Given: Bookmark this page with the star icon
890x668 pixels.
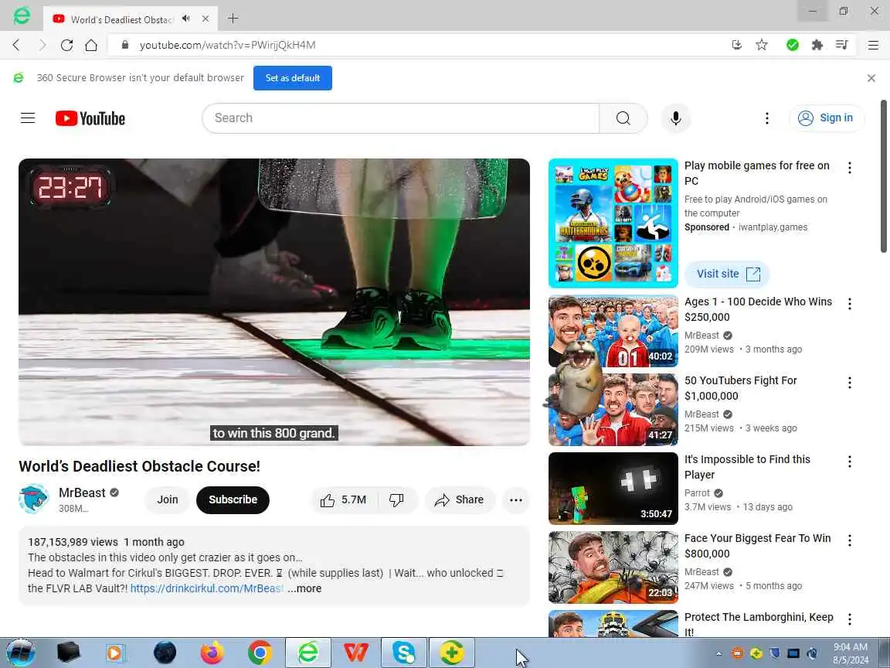Looking at the screenshot, I should (762, 45).
